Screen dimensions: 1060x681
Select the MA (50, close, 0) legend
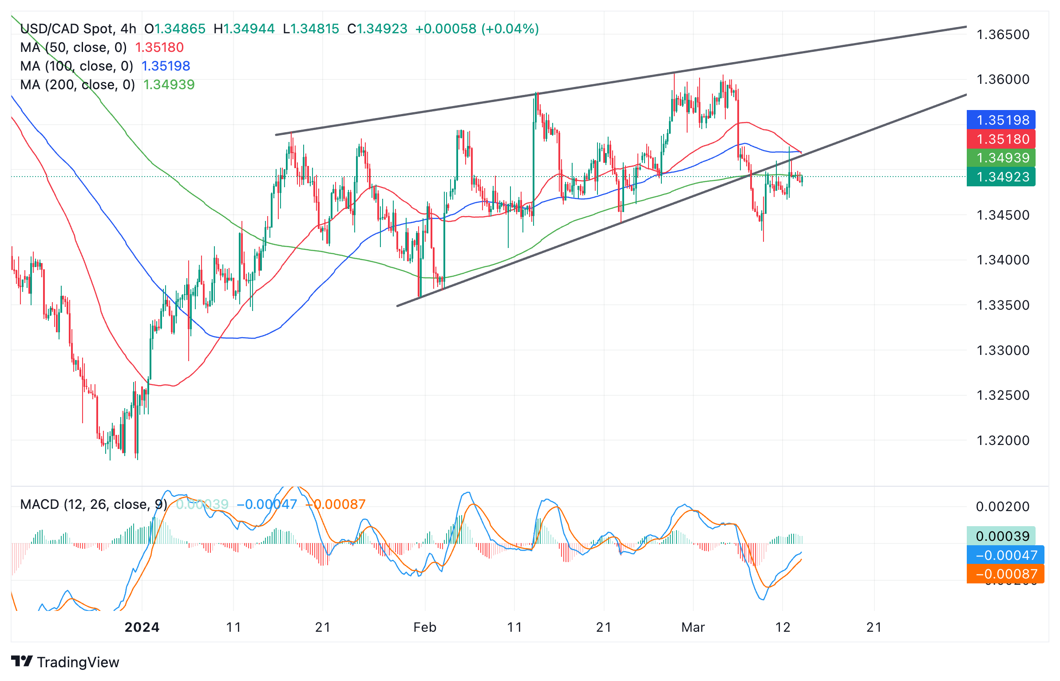click(x=73, y=47)
